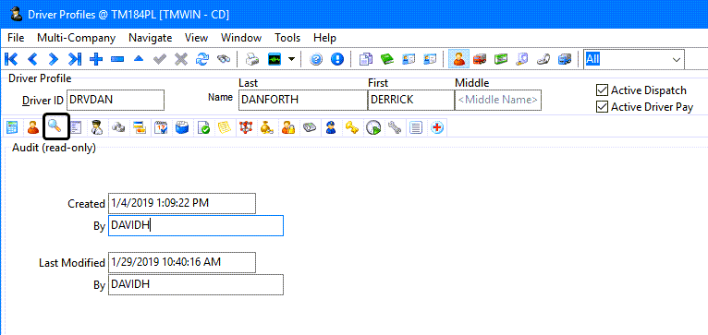Viewport: 708px width, 335px height.
Task: Click the Middle Name input field
Action: pyautogui.click(x=498, y=100)
